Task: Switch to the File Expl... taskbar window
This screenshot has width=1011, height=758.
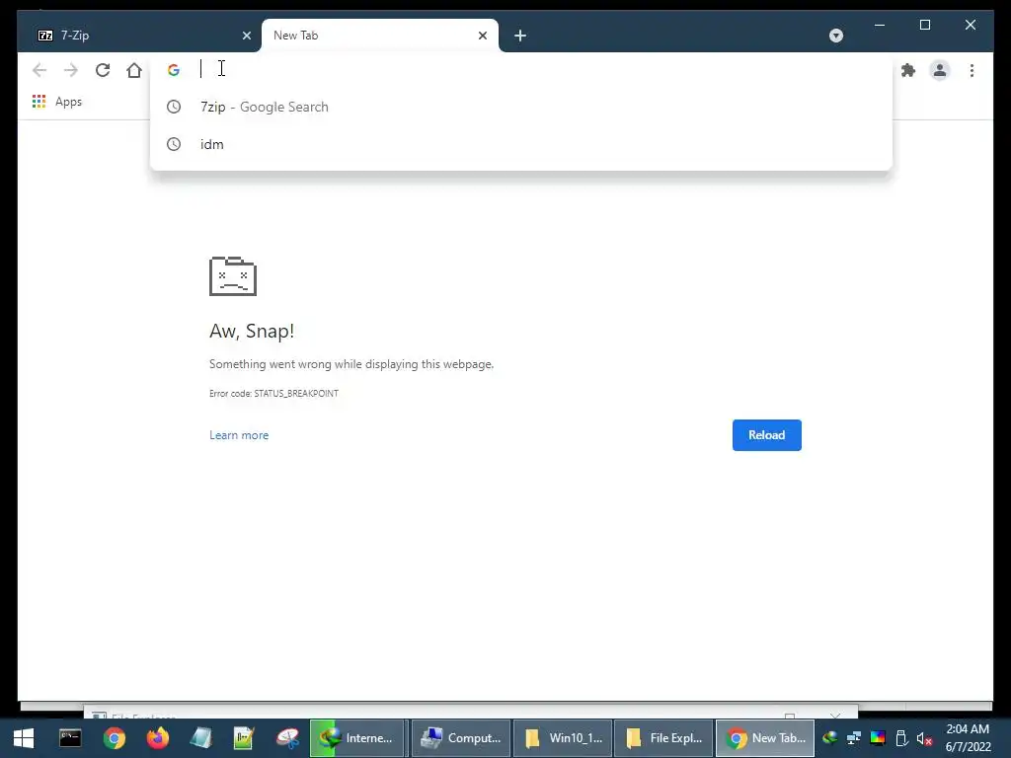Action: coord(663,738)
